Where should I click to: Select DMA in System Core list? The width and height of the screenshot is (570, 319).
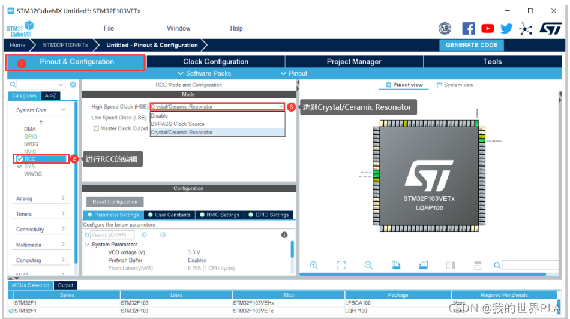[x=30, y=129]
